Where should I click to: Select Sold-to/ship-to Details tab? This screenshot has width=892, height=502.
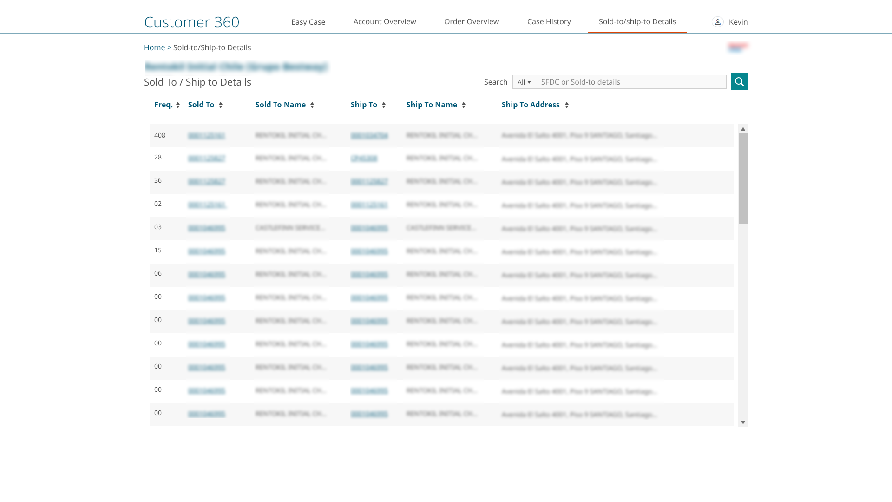(x=637, y=21)
